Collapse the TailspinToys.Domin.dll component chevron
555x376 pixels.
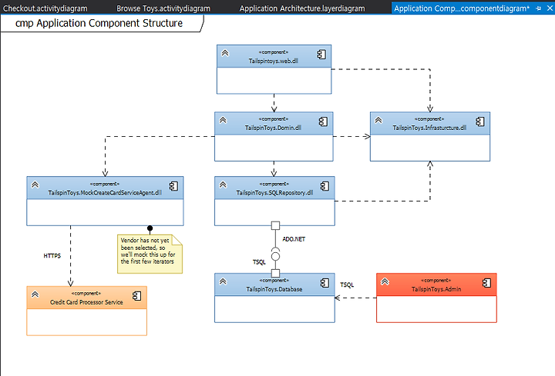[223, 121]
